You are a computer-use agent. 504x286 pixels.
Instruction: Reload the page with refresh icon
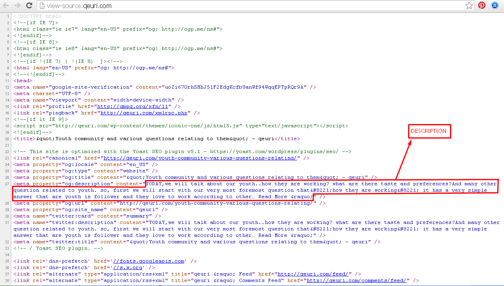29,6
